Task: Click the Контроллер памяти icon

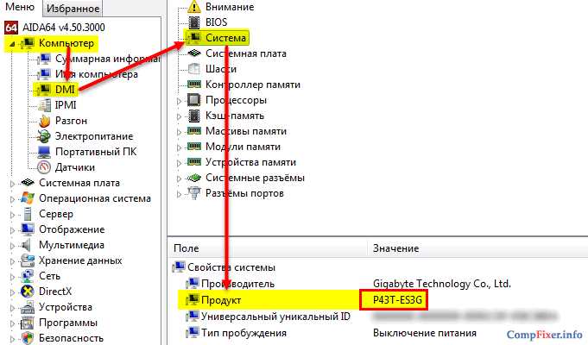Action: [x=194, y=85]
